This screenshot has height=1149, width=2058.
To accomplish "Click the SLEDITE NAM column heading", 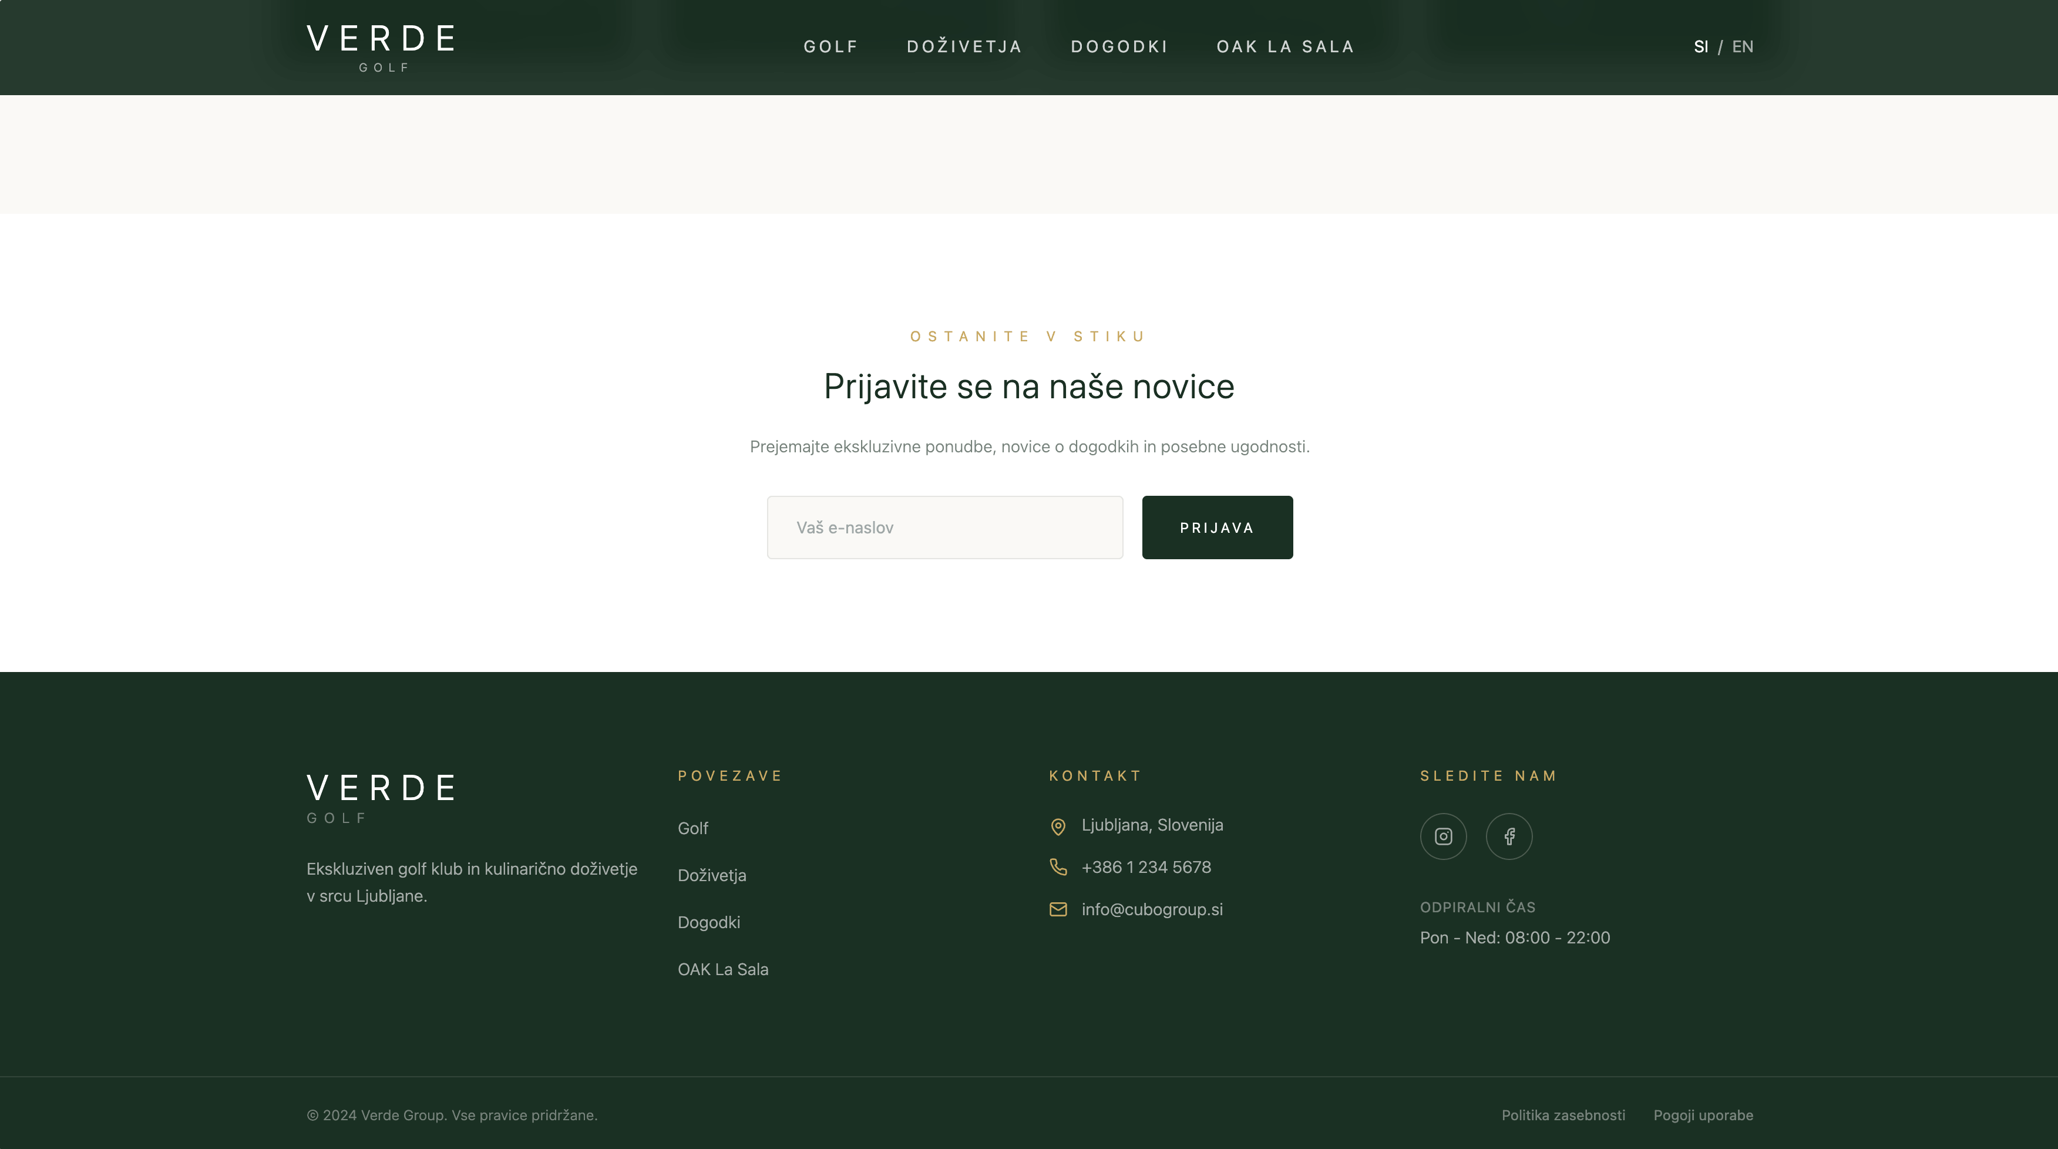I will tap(1488, 776).
